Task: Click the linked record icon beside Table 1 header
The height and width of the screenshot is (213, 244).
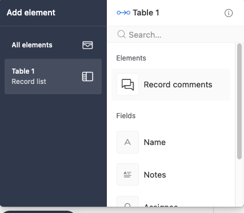Action: click(123, 13)
